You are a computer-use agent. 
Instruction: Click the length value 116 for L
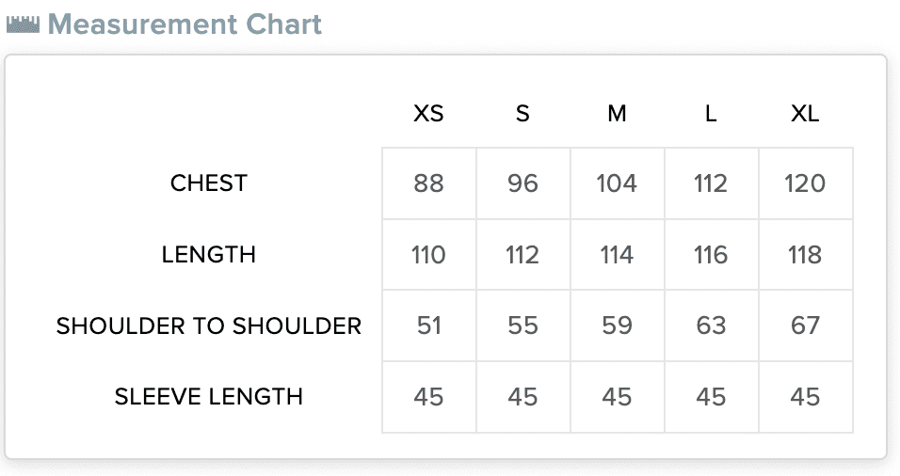(x=711, y=255)
